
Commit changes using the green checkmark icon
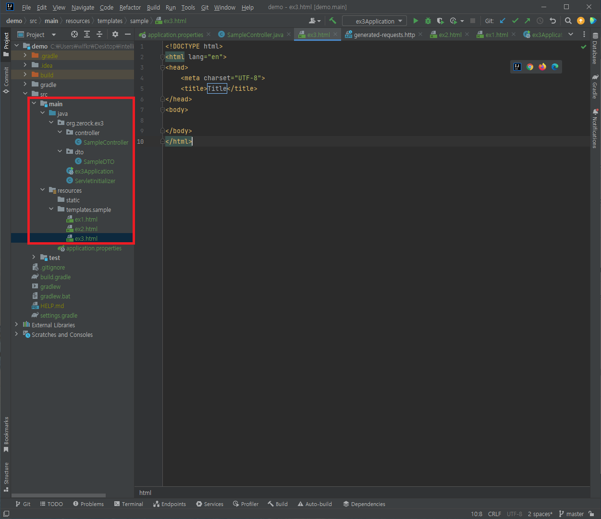pos(515,21)
